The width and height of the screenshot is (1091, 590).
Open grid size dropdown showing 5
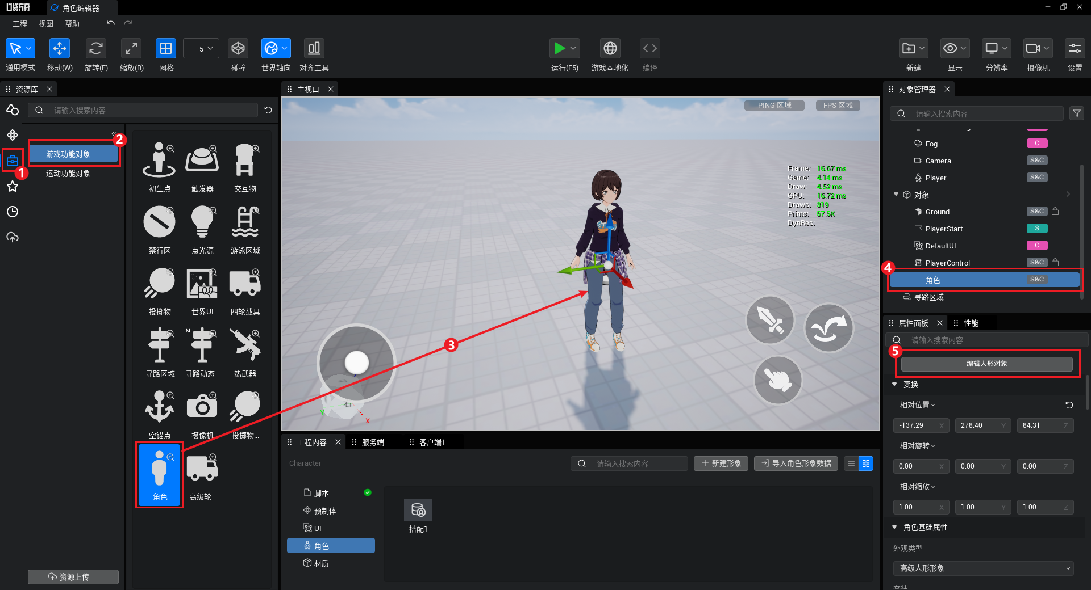(201, 49)
